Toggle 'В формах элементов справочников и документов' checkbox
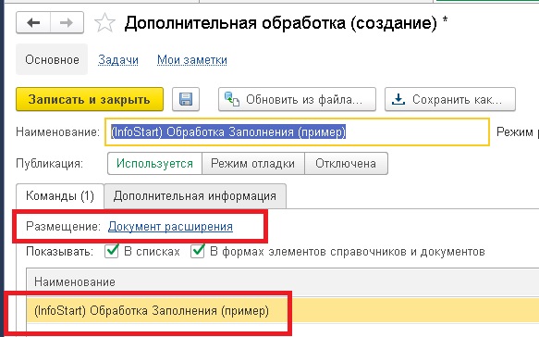 198,251
